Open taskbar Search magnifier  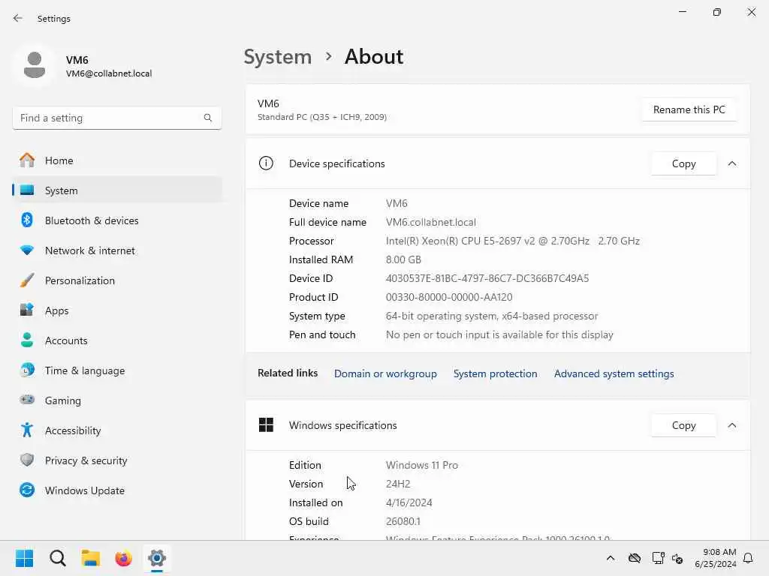tap(57, 558)
